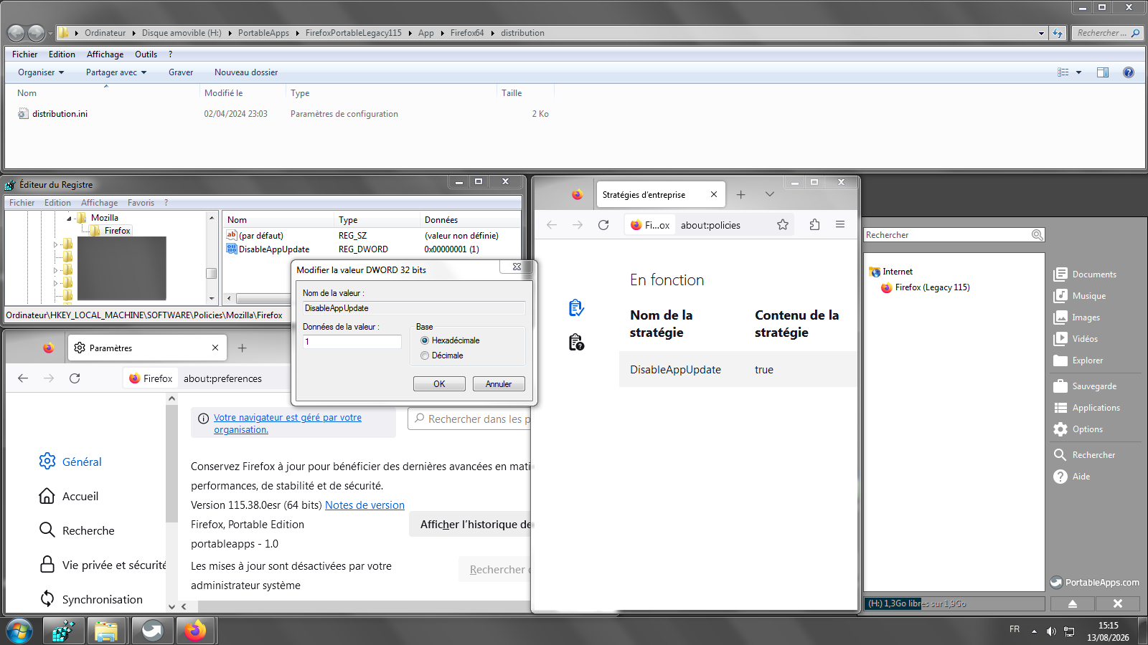Viewport: 1148px width, 645px height.
Task: List all tabs with the chevron in Firefox
Action: (770, 195)
